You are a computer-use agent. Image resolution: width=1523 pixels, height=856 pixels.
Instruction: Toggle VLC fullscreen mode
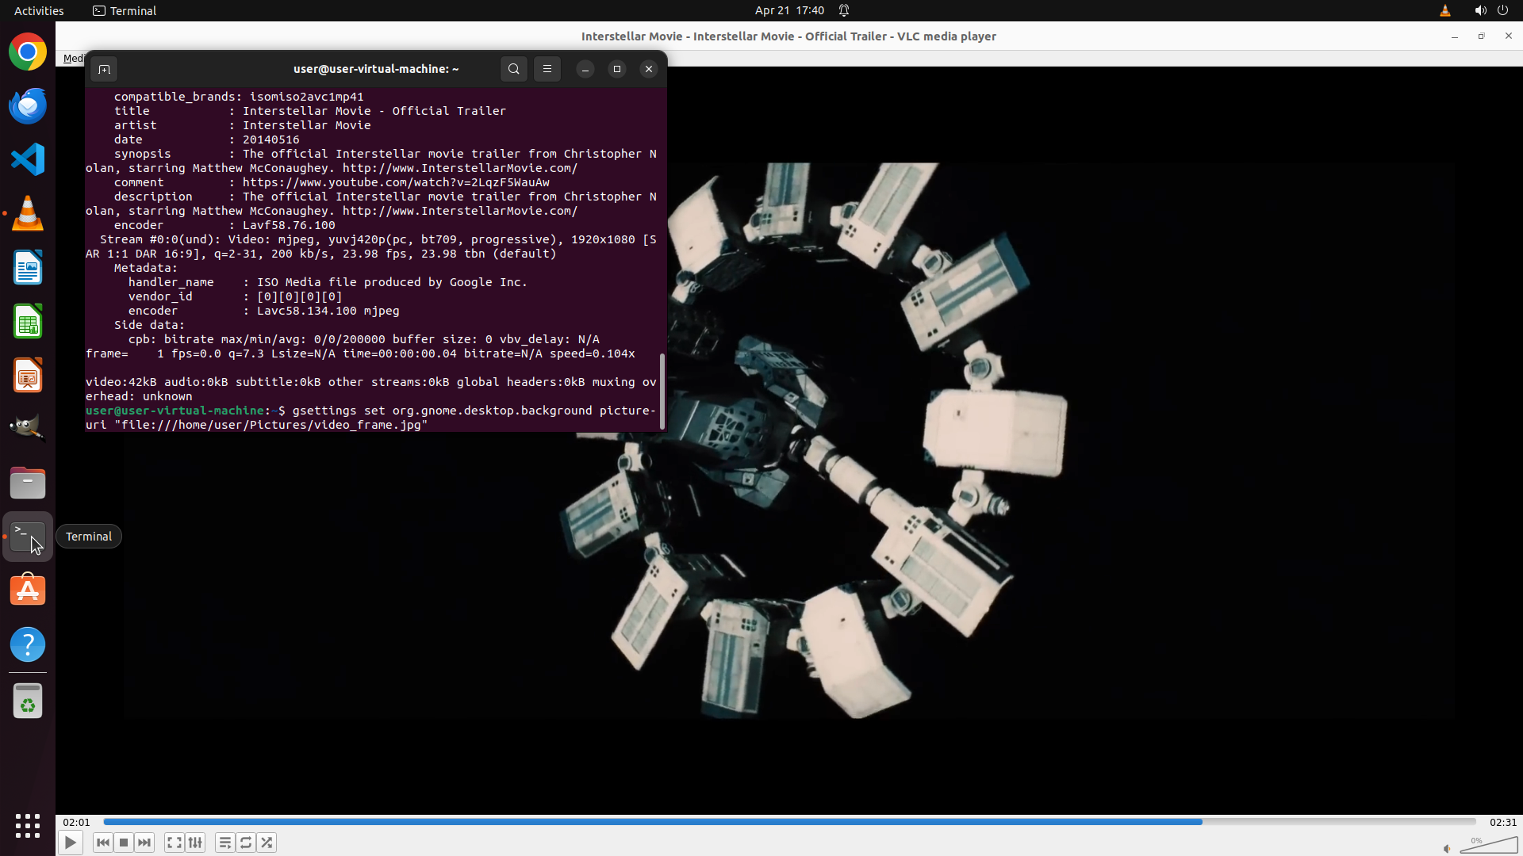[175, 843]
